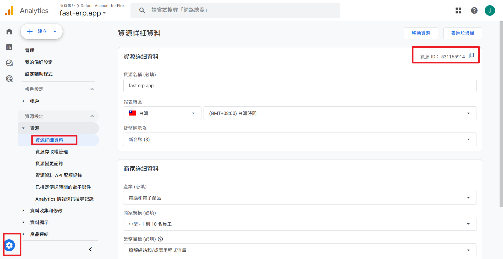Click the 業務目標 help tooltip icon
This screenshot has height=259, width=503.
(x=160, y=239)
